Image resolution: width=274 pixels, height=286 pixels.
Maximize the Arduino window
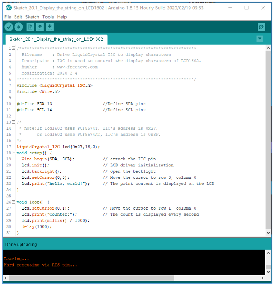(x=247, y=8)
